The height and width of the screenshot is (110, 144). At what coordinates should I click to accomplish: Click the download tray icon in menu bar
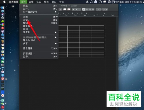click(87, 2)
